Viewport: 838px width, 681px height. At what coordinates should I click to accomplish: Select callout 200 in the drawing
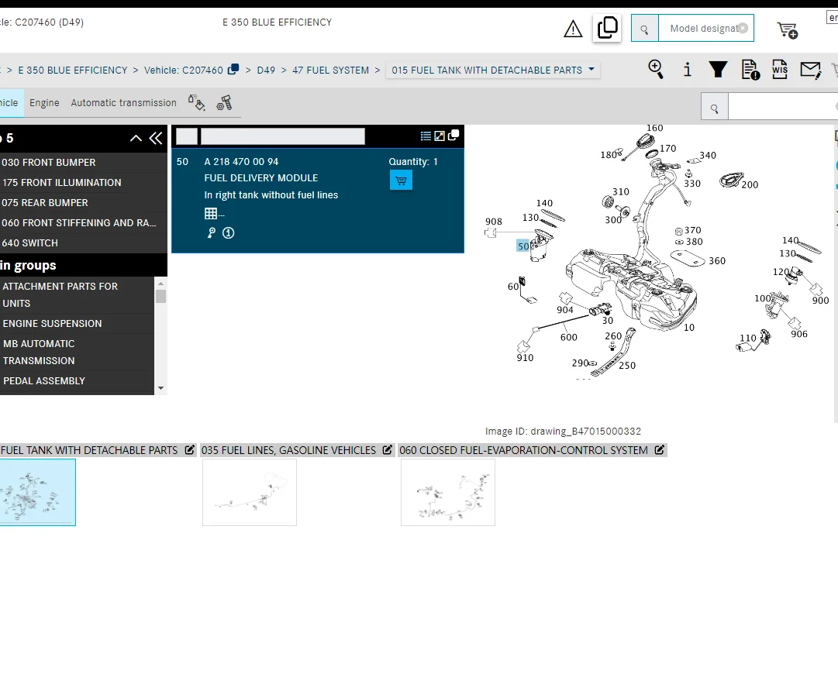tap(750, 185)
